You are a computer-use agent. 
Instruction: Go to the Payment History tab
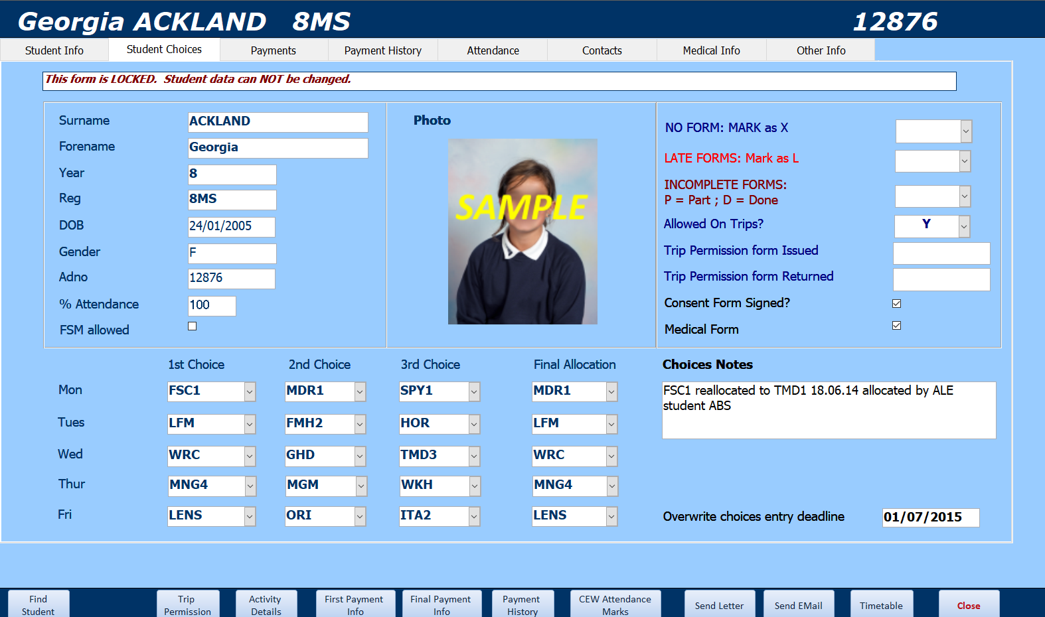[383, 50]
